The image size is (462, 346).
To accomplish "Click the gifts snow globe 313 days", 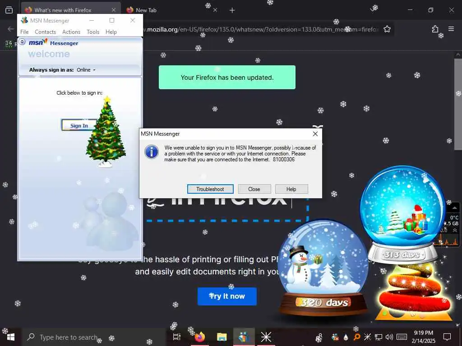I will click(402, 214).
